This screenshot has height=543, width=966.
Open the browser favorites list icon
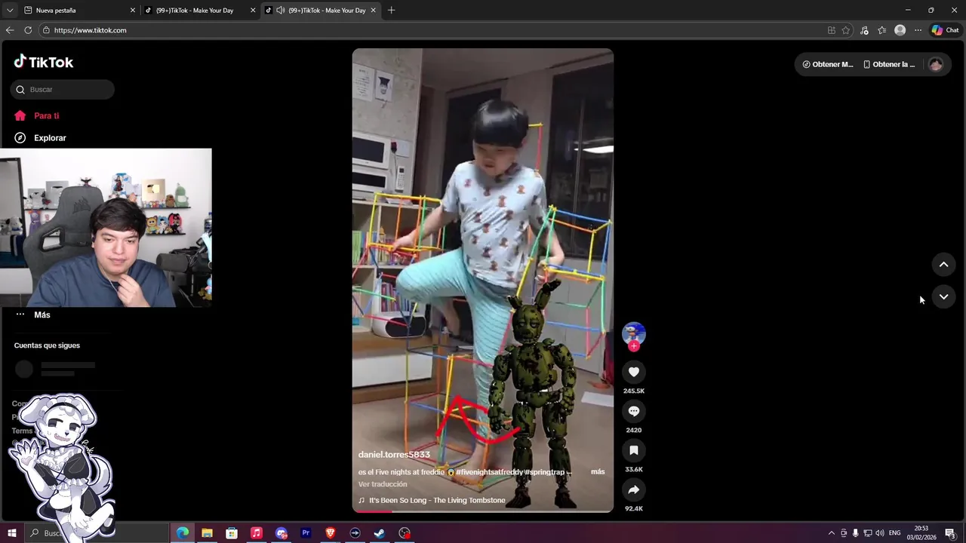point(881,30)
